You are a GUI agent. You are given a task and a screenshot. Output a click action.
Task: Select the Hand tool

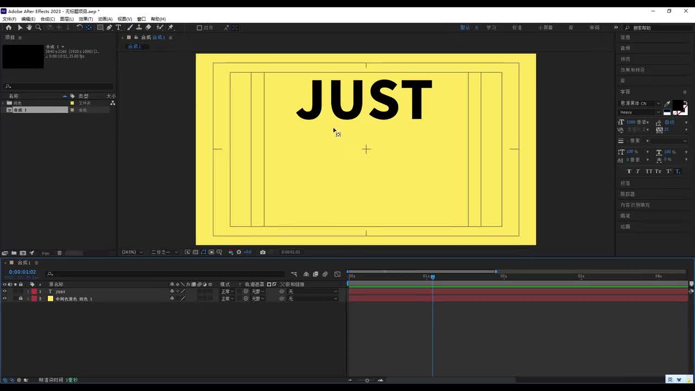[29, 27]
